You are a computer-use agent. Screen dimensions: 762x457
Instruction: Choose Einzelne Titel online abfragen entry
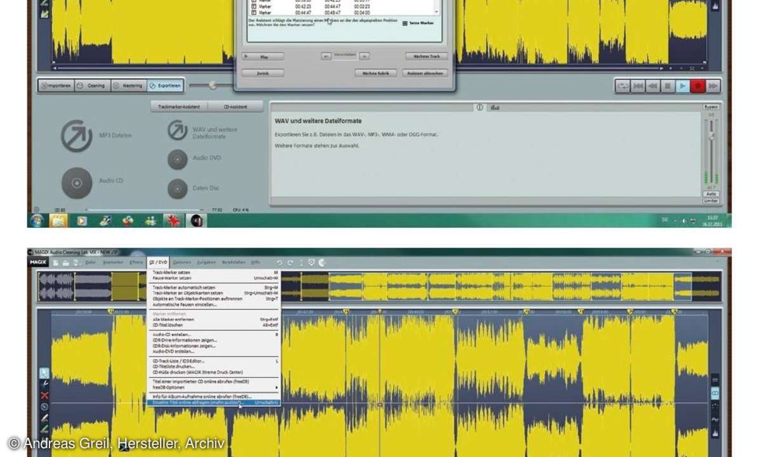click(x=215, y=402)
